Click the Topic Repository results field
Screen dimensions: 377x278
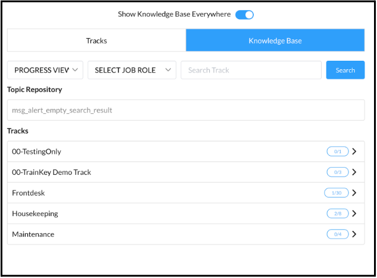pos(186,110)
